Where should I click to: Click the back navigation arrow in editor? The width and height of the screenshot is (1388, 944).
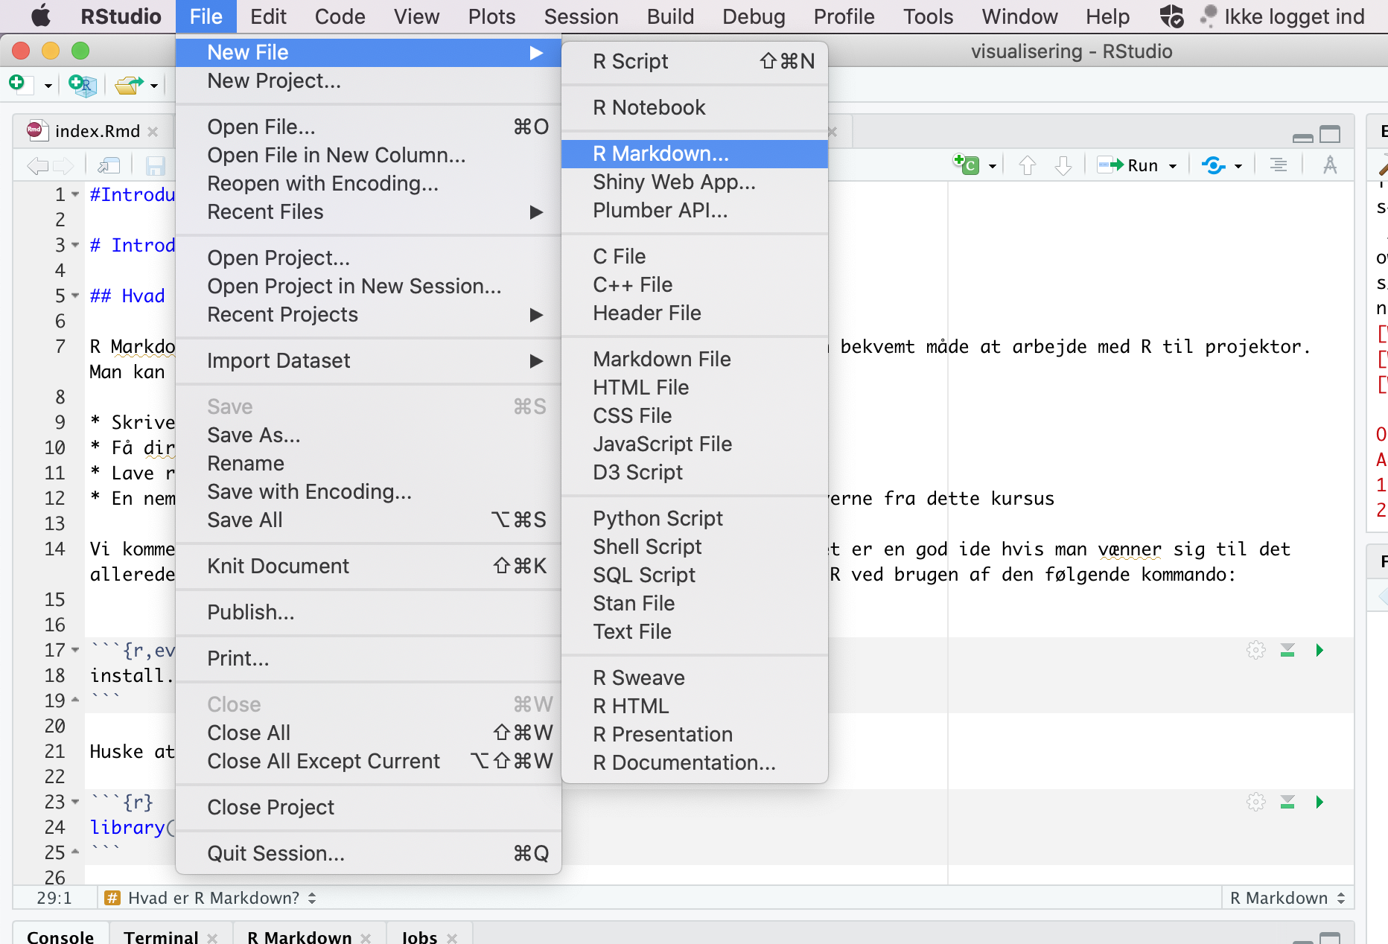point(37,165)
